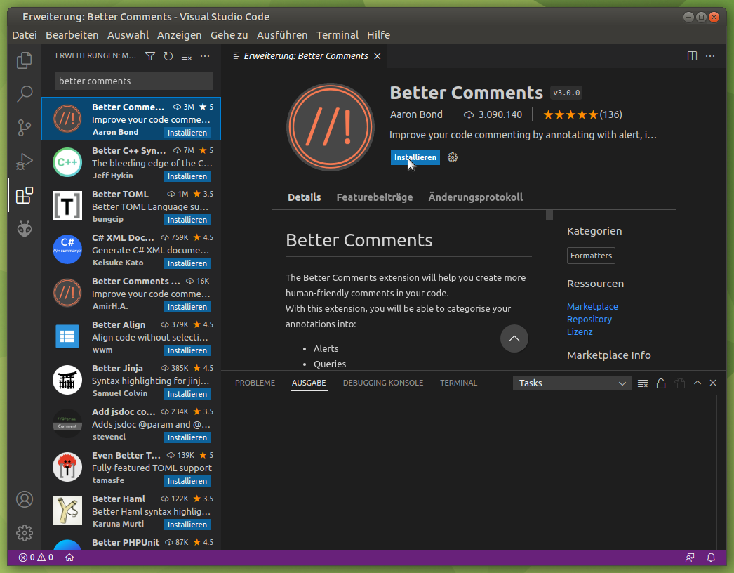Open the Marketplace resource link
The height and width of the screenshot is (573, 734).
point(592,306)
